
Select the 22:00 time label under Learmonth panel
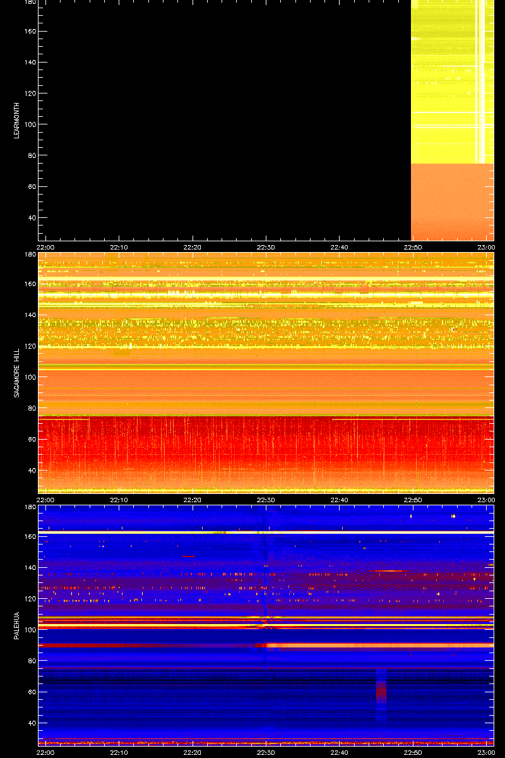click(x=46, y=247)
